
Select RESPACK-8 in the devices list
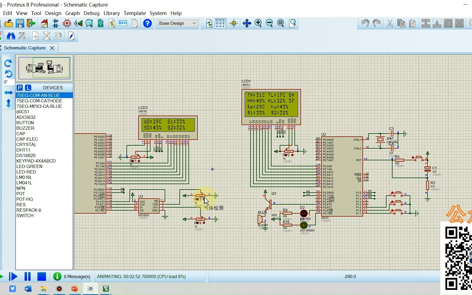click(44, 210)
